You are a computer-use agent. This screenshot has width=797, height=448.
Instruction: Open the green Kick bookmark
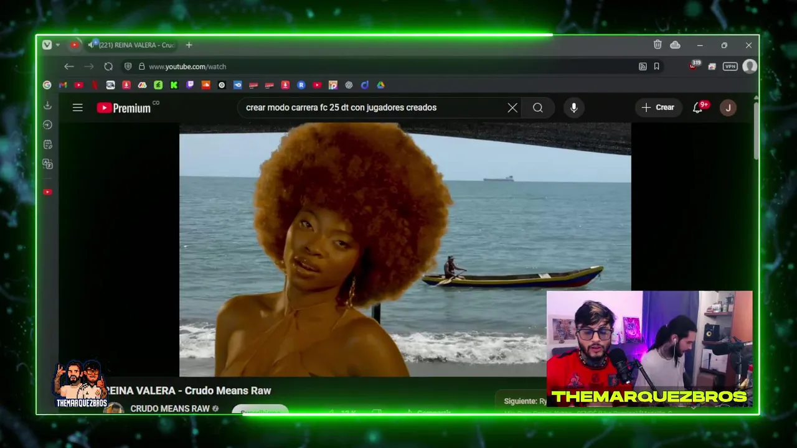pos(174,85)
